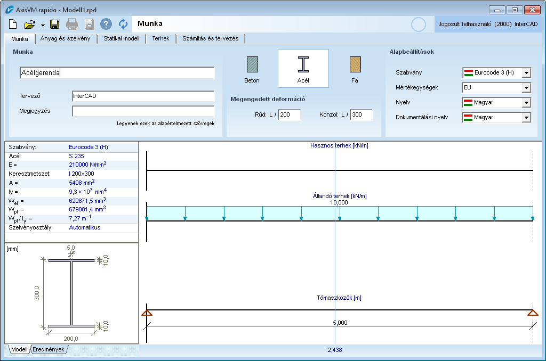Screen dimensions: 546x361
Task: Click the flange width dimension 200,0
Action: pos(71,339)
